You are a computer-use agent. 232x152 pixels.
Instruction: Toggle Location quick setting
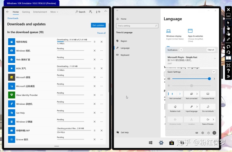(x=191, y=120)
